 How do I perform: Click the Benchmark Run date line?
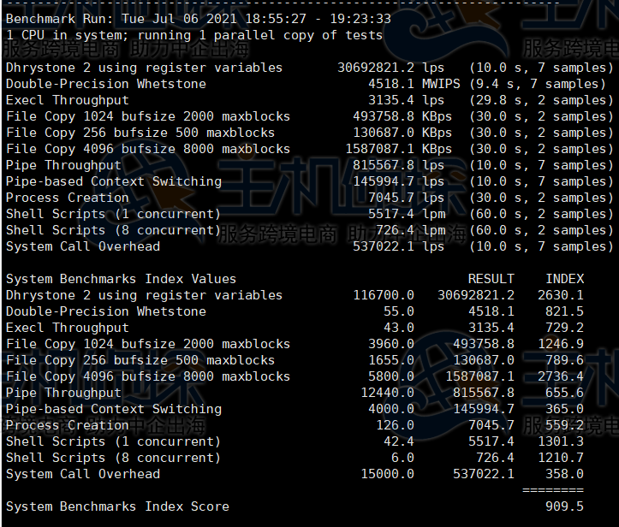click(198, 18)
